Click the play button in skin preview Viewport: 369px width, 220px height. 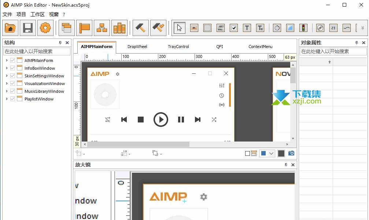tap(161, 120)
